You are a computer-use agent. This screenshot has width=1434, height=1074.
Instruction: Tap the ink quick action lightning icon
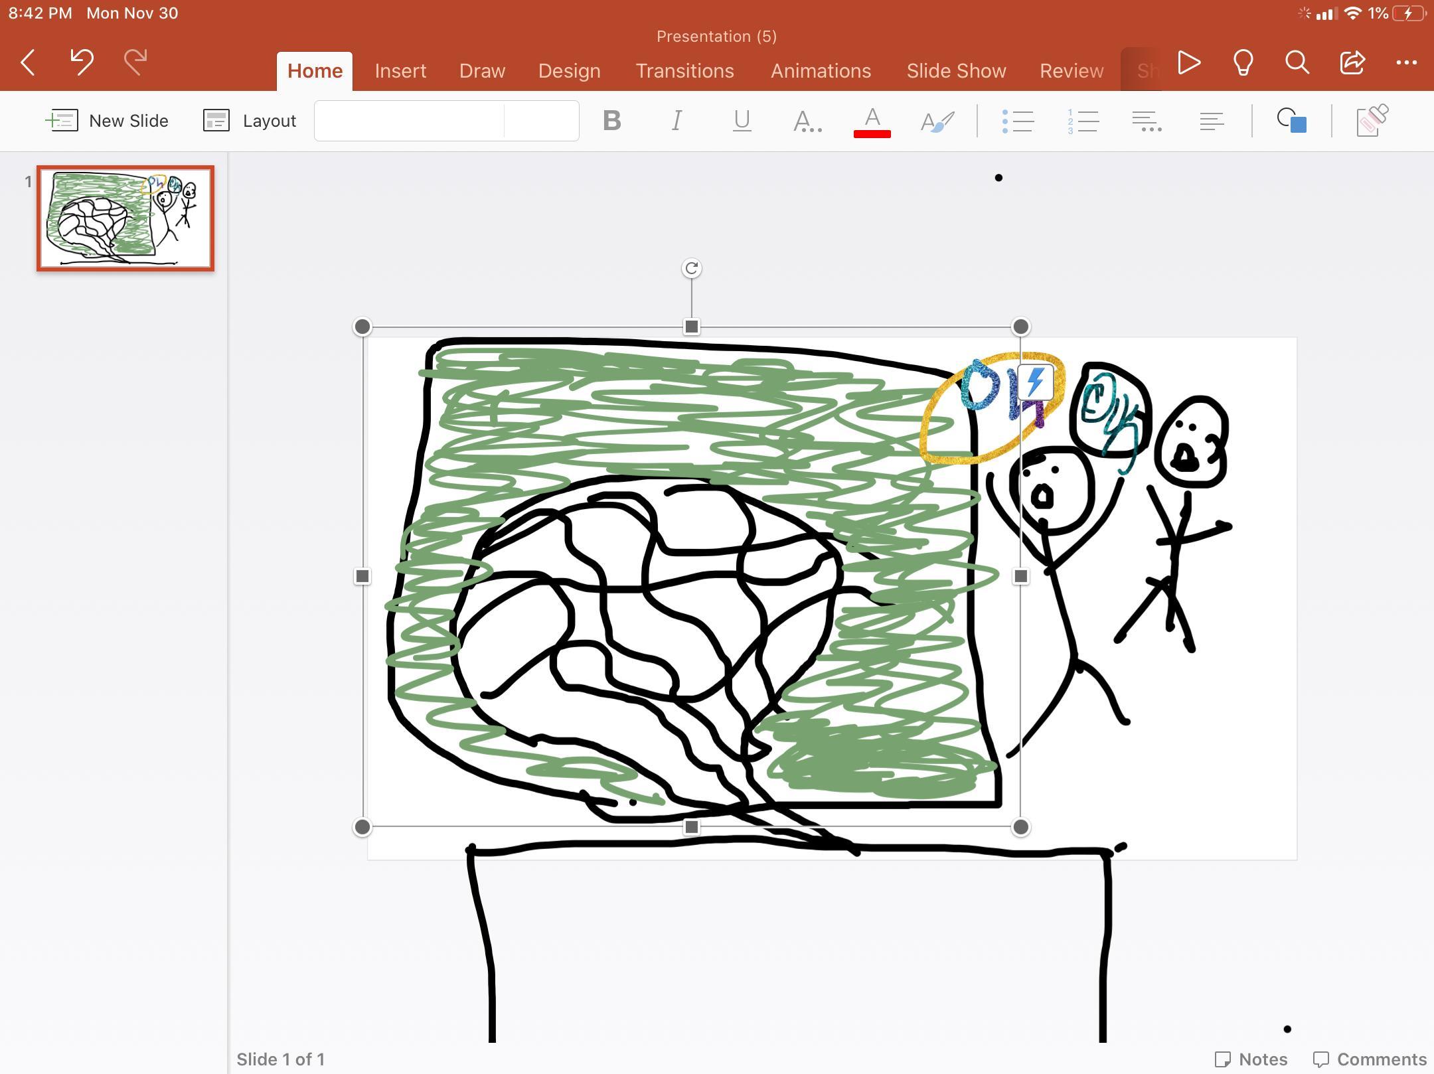tap(1036, 382)
